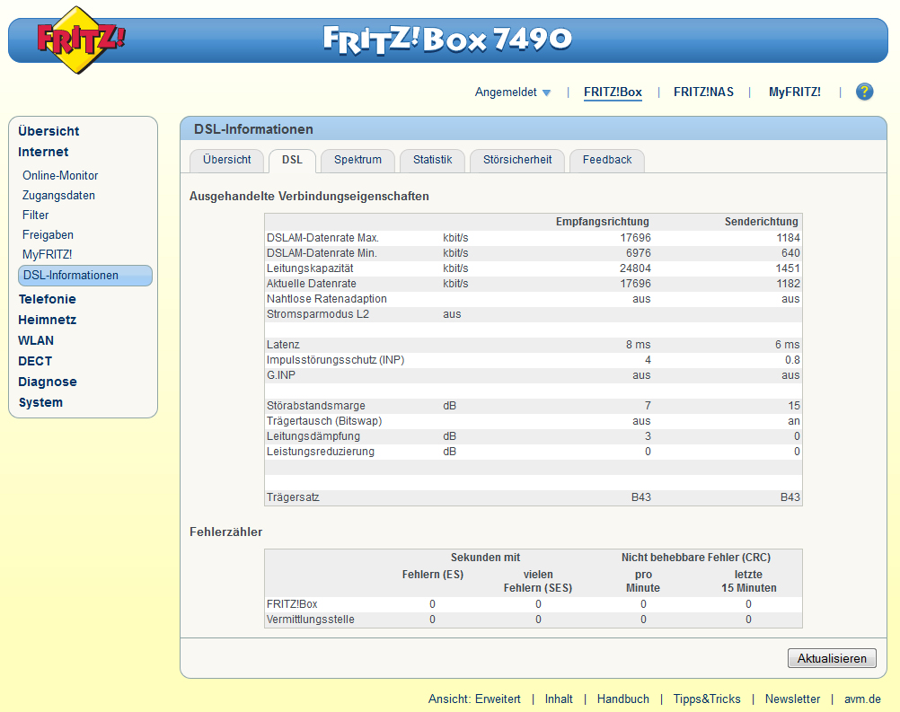Switch to the Störsicherheit tab
This screenshot has height=712, width=900.
(517, 160)
